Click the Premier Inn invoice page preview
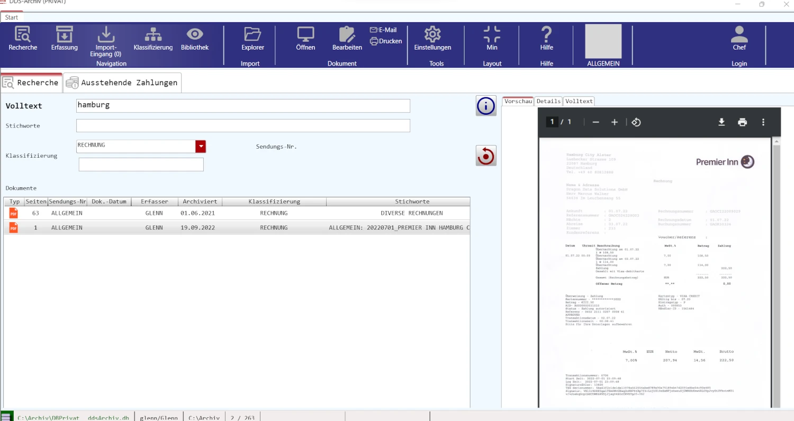 click(x=656, y=273)
